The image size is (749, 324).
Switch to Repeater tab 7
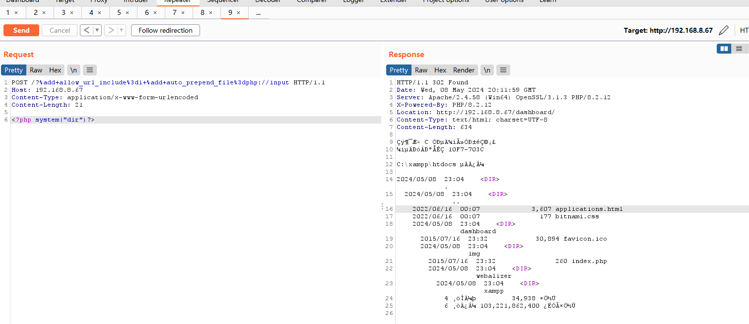(175, 12)
